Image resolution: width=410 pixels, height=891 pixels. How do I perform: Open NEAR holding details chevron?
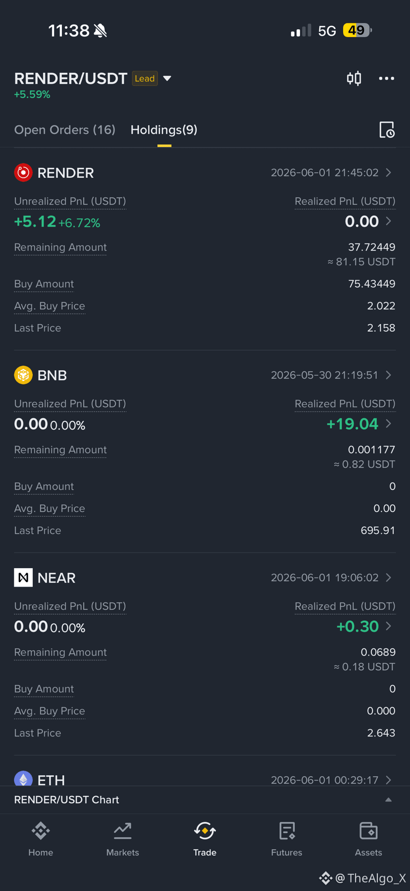389,578
